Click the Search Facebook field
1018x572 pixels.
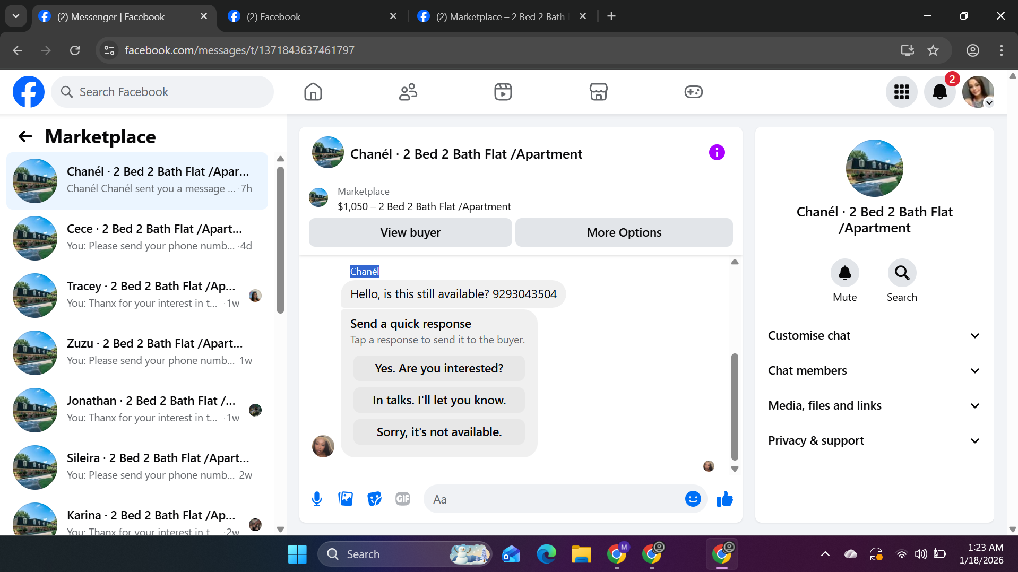(162, 92)
